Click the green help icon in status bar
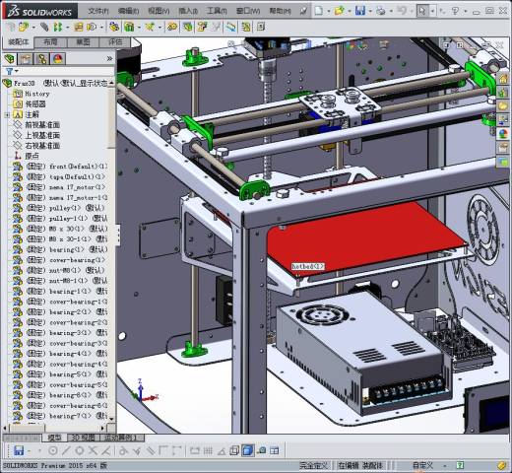512x473 pixels. point(460,465)
